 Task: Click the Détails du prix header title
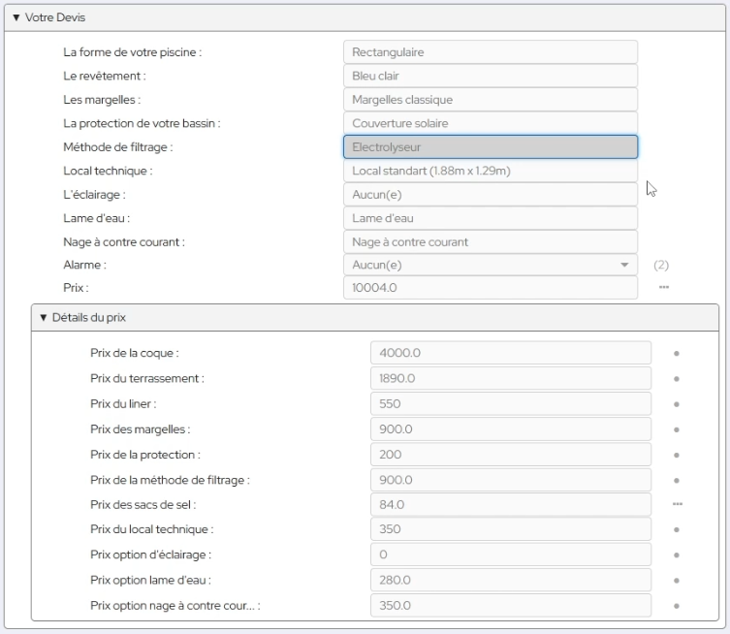click(89, 317)
